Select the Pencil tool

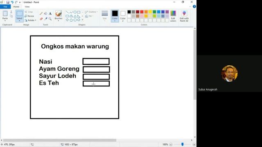(41, 13)
